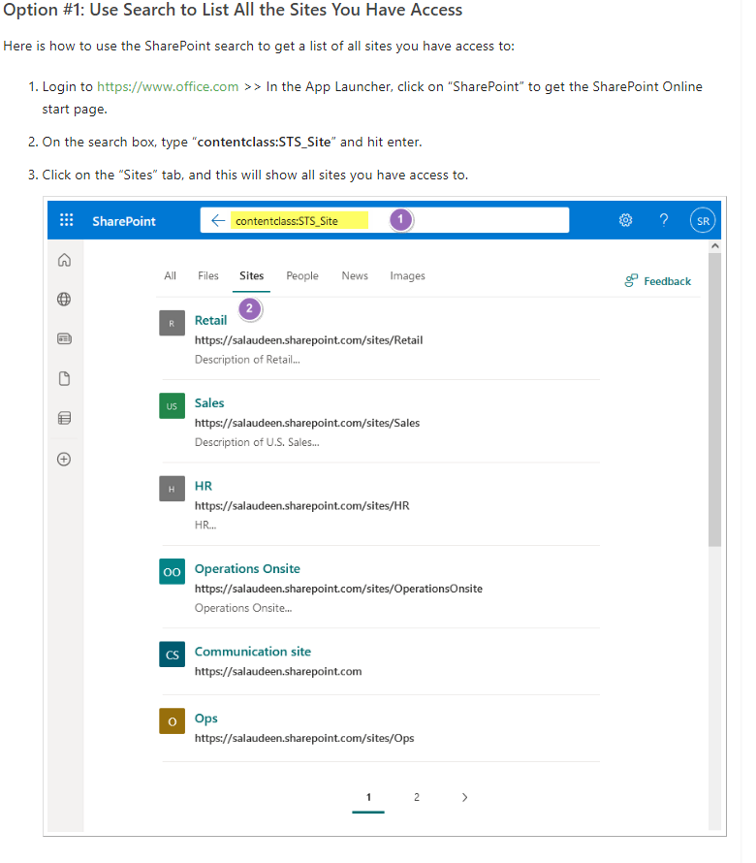Screen dimensions: 756x863
Task: Open the help question mark icon
Action: 664,221
